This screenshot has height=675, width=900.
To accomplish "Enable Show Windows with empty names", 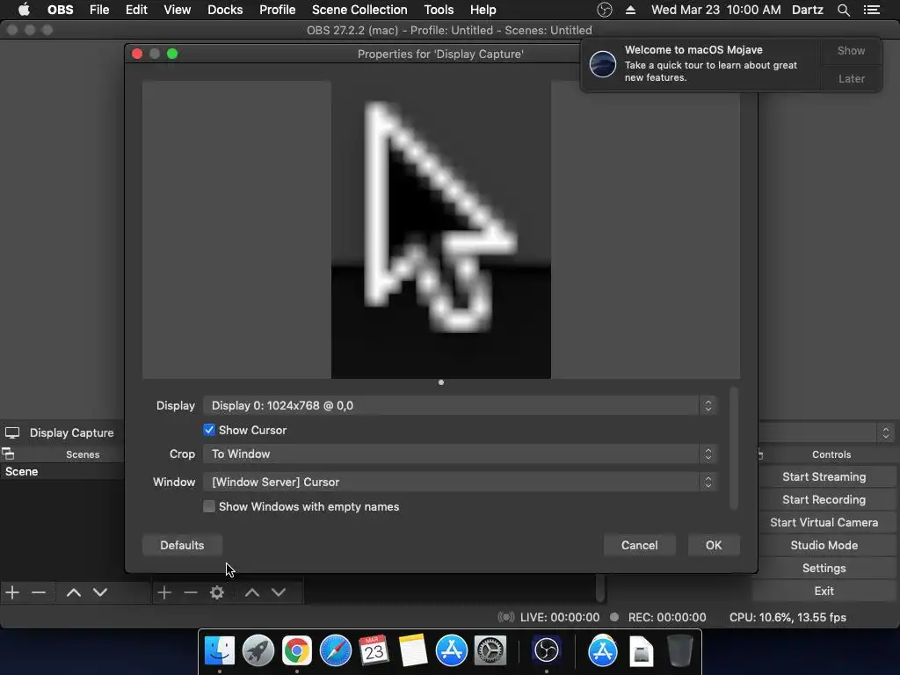I will 209,506.
